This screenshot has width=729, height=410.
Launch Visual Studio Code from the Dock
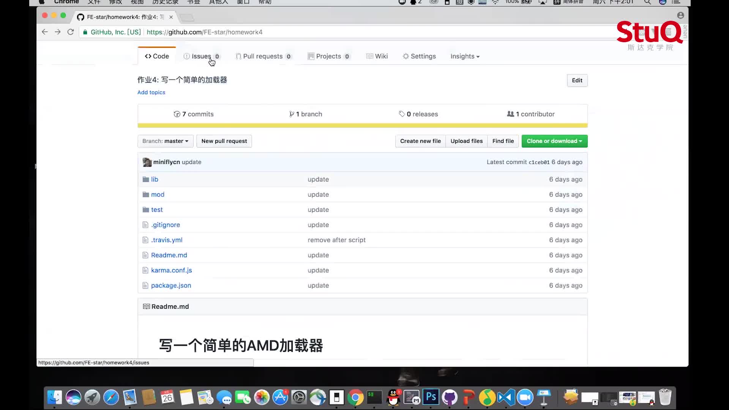click(x=506, y=397)
